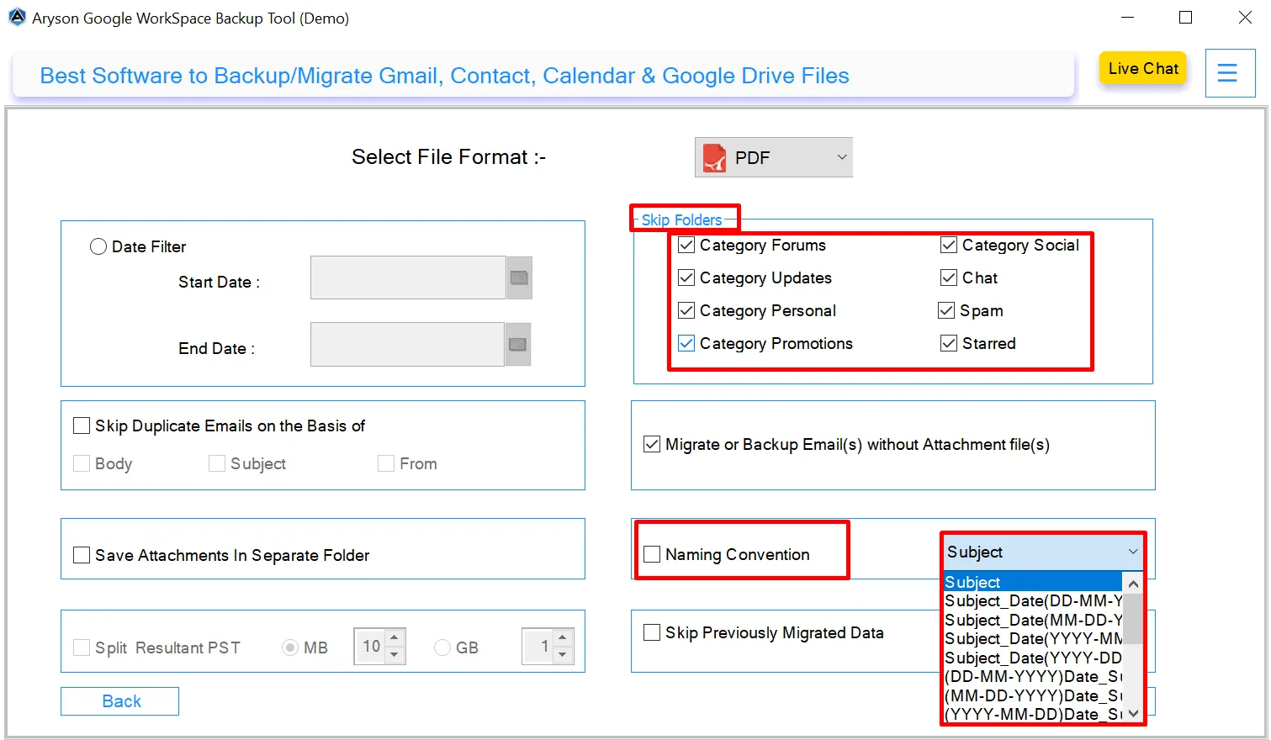Select Subject_Date(DD-MM-YYYY) from the list
The width and height of the screenshot is (1271, 740).
(1028, 601)
